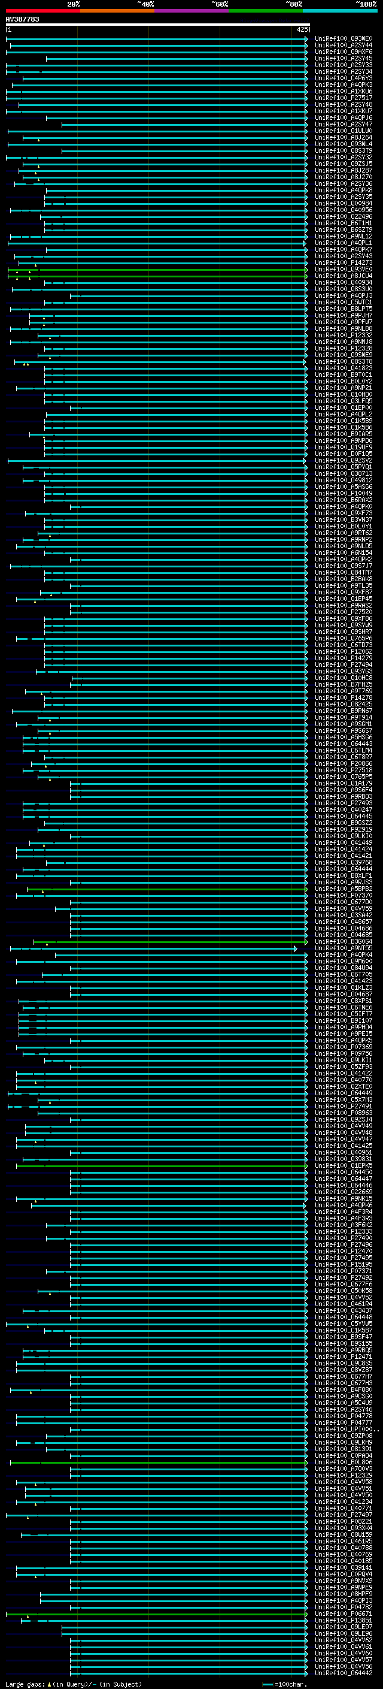This screenshot has height=1689, width=383.
Task: Click label UniRef100_P07369
Action: pyautogui.click(x=343, y=1047)
